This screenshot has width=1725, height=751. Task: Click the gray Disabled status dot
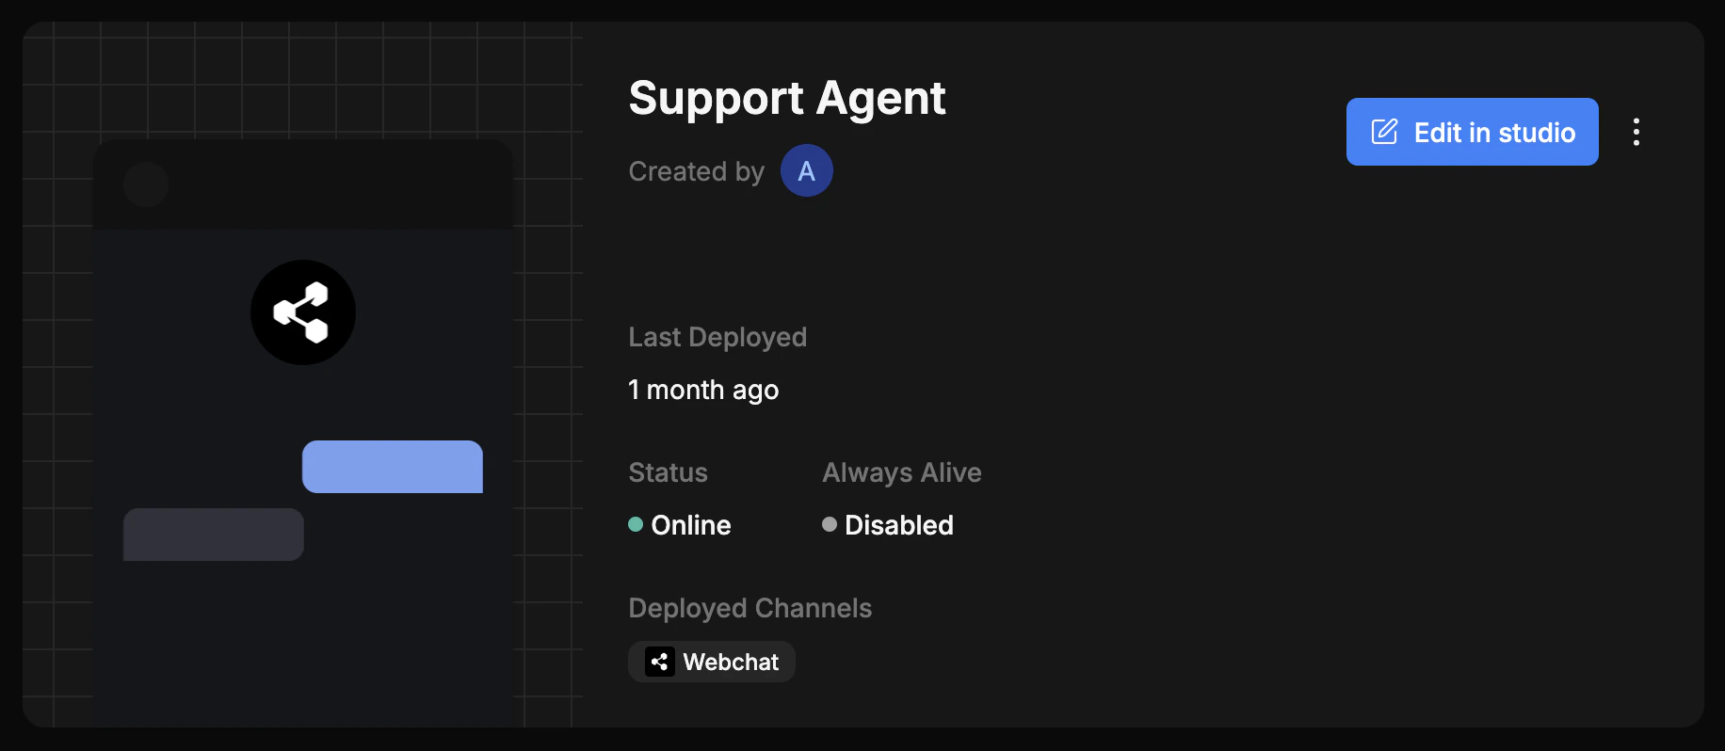[x=830, y=524]
